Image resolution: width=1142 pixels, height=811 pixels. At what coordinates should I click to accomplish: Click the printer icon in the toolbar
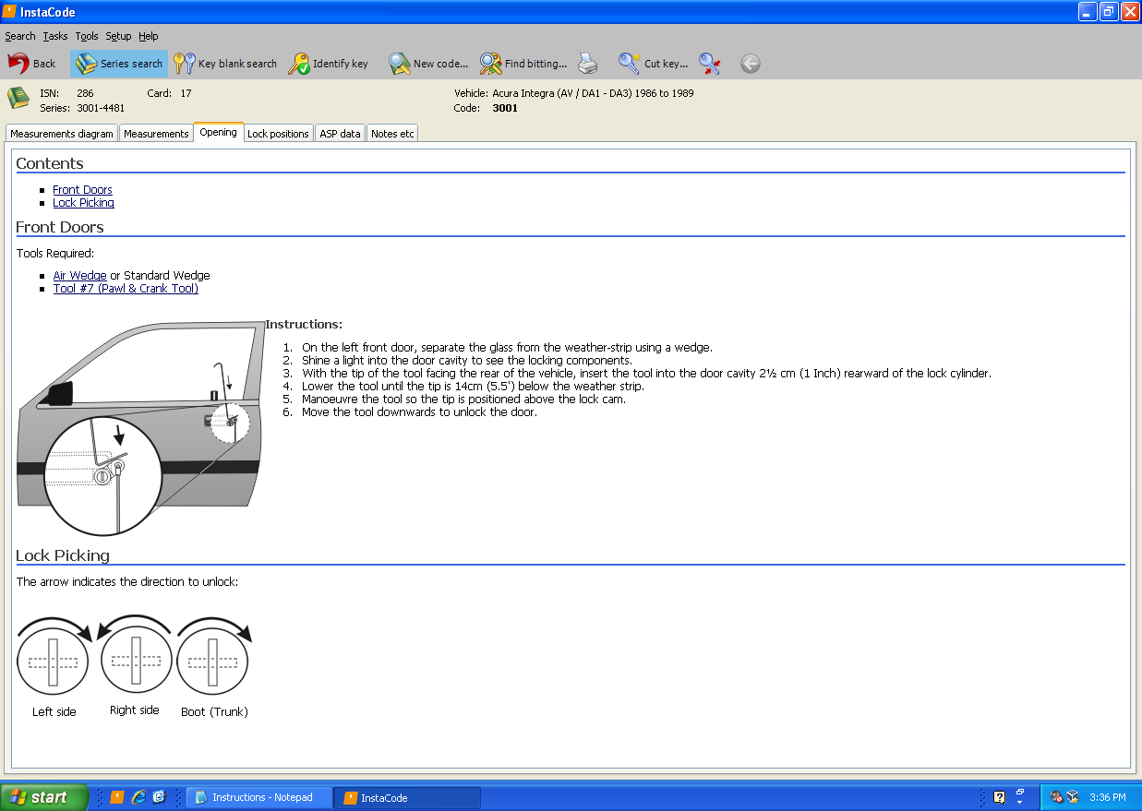point(588,64)
